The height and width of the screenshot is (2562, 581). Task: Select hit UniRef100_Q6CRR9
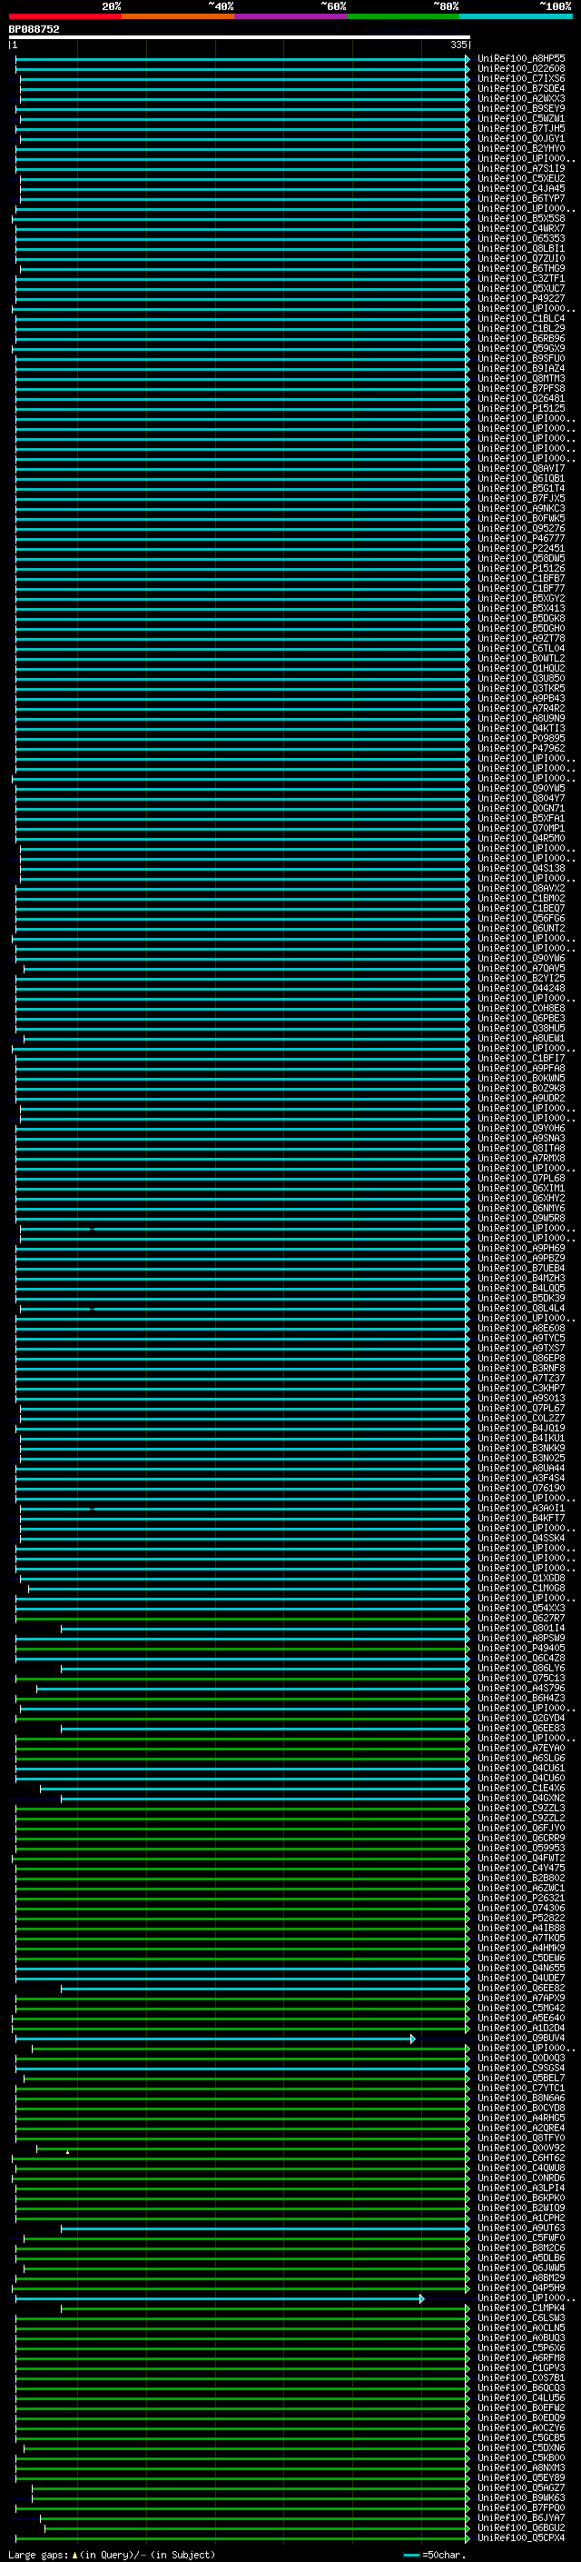tap(521, 1838)
